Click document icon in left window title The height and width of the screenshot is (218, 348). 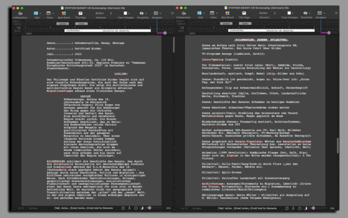coord(62,8)
